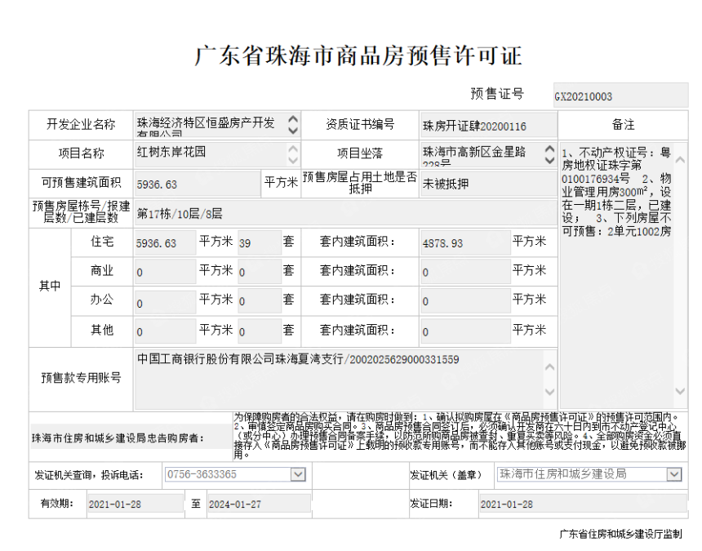Click the 发证日期 field 2021-01-28

click(584, 504)
